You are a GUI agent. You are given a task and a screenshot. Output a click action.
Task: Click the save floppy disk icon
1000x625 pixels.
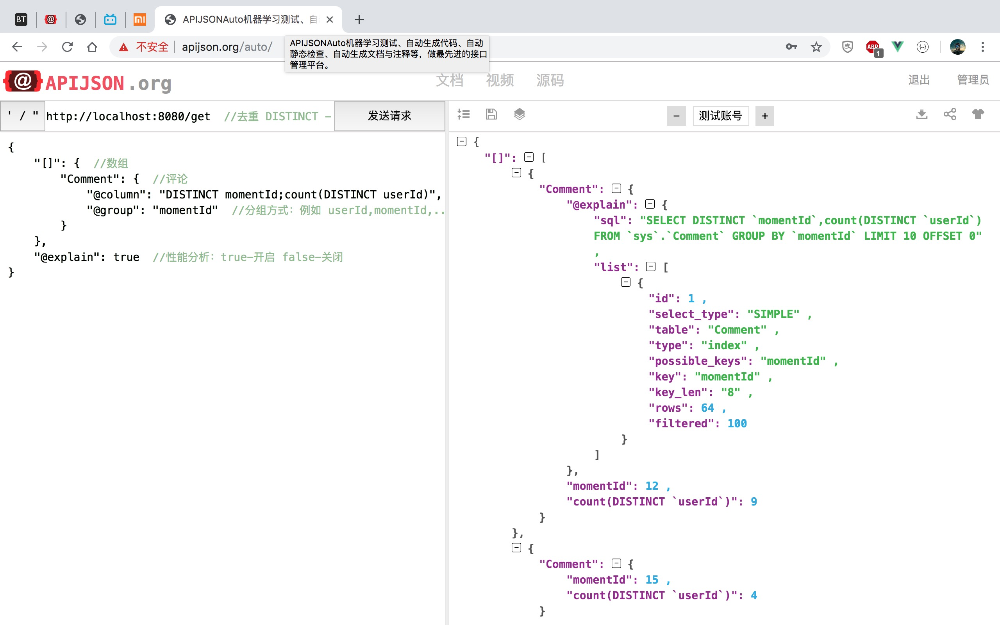[x=491, y=114]
